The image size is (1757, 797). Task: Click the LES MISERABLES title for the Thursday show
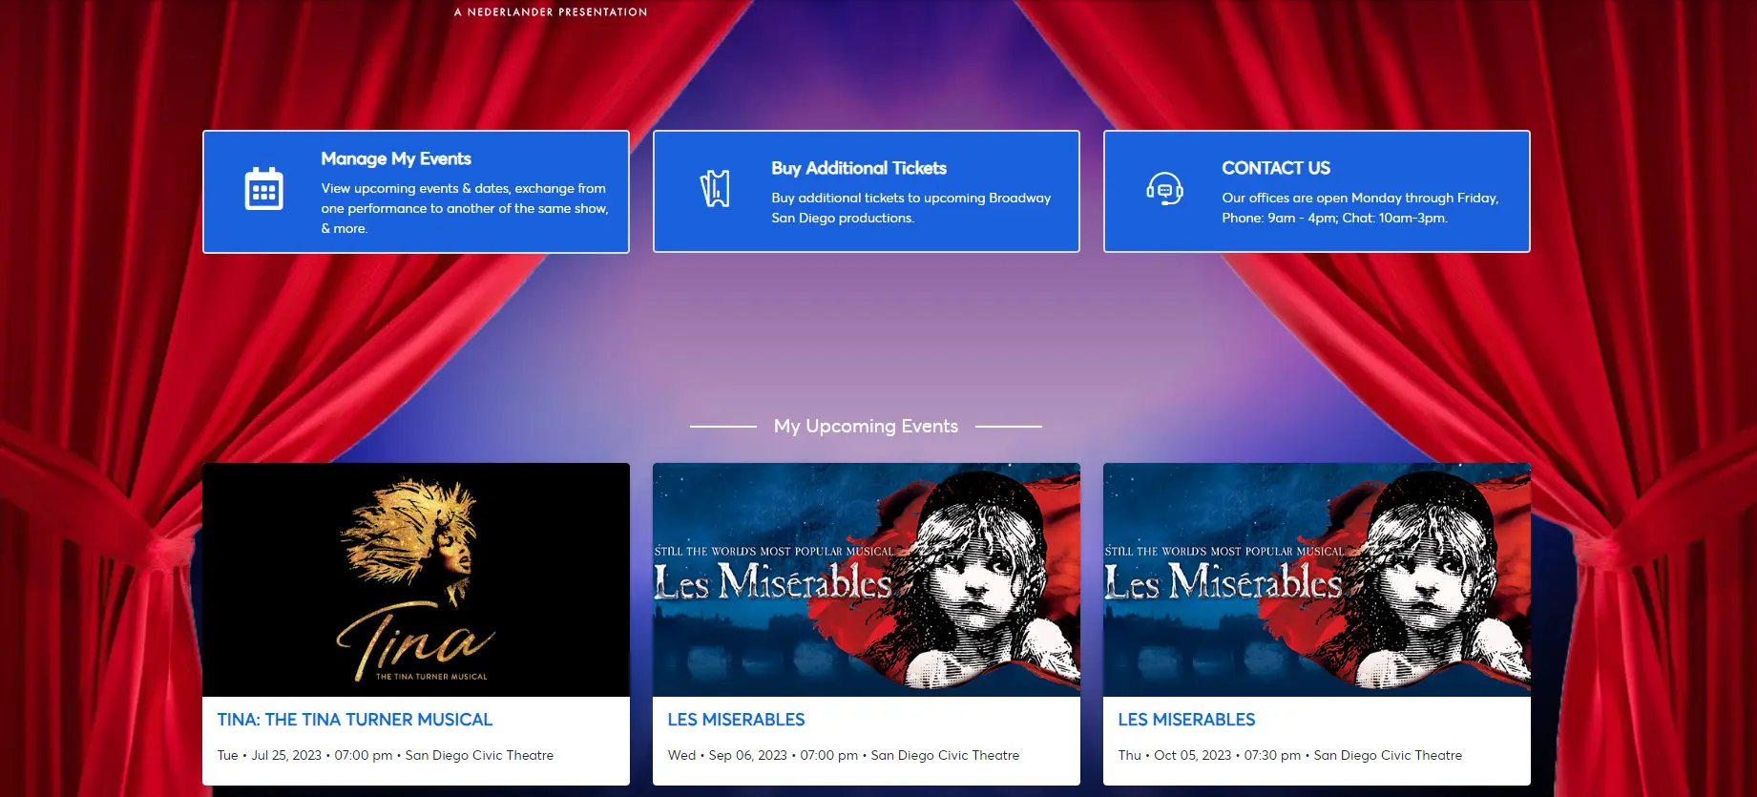coord(1186,720)
